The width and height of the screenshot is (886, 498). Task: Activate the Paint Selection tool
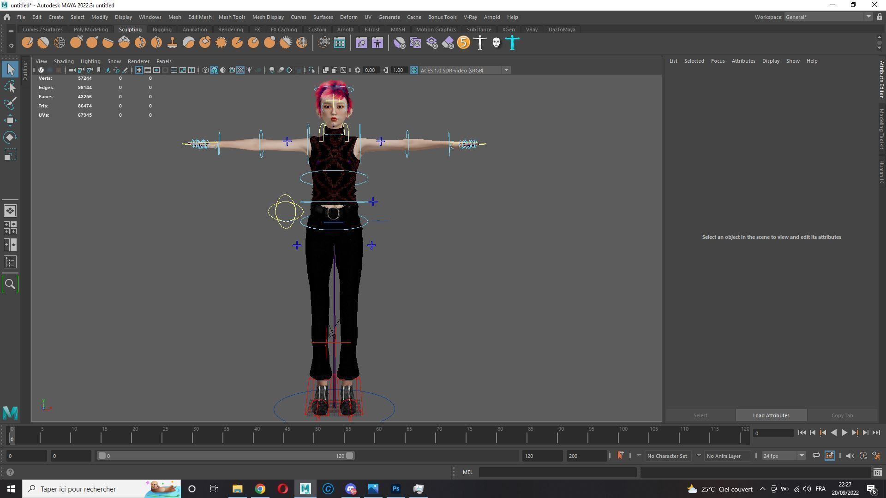(10, 103)
